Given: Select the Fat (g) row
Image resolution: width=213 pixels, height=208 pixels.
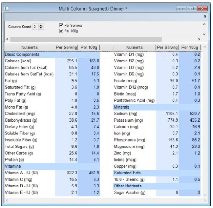Looking at the screenshot, I should 52,81.
